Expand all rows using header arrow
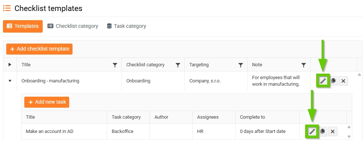This screenshot has height=141, width=364. click(x=10, y=64)
